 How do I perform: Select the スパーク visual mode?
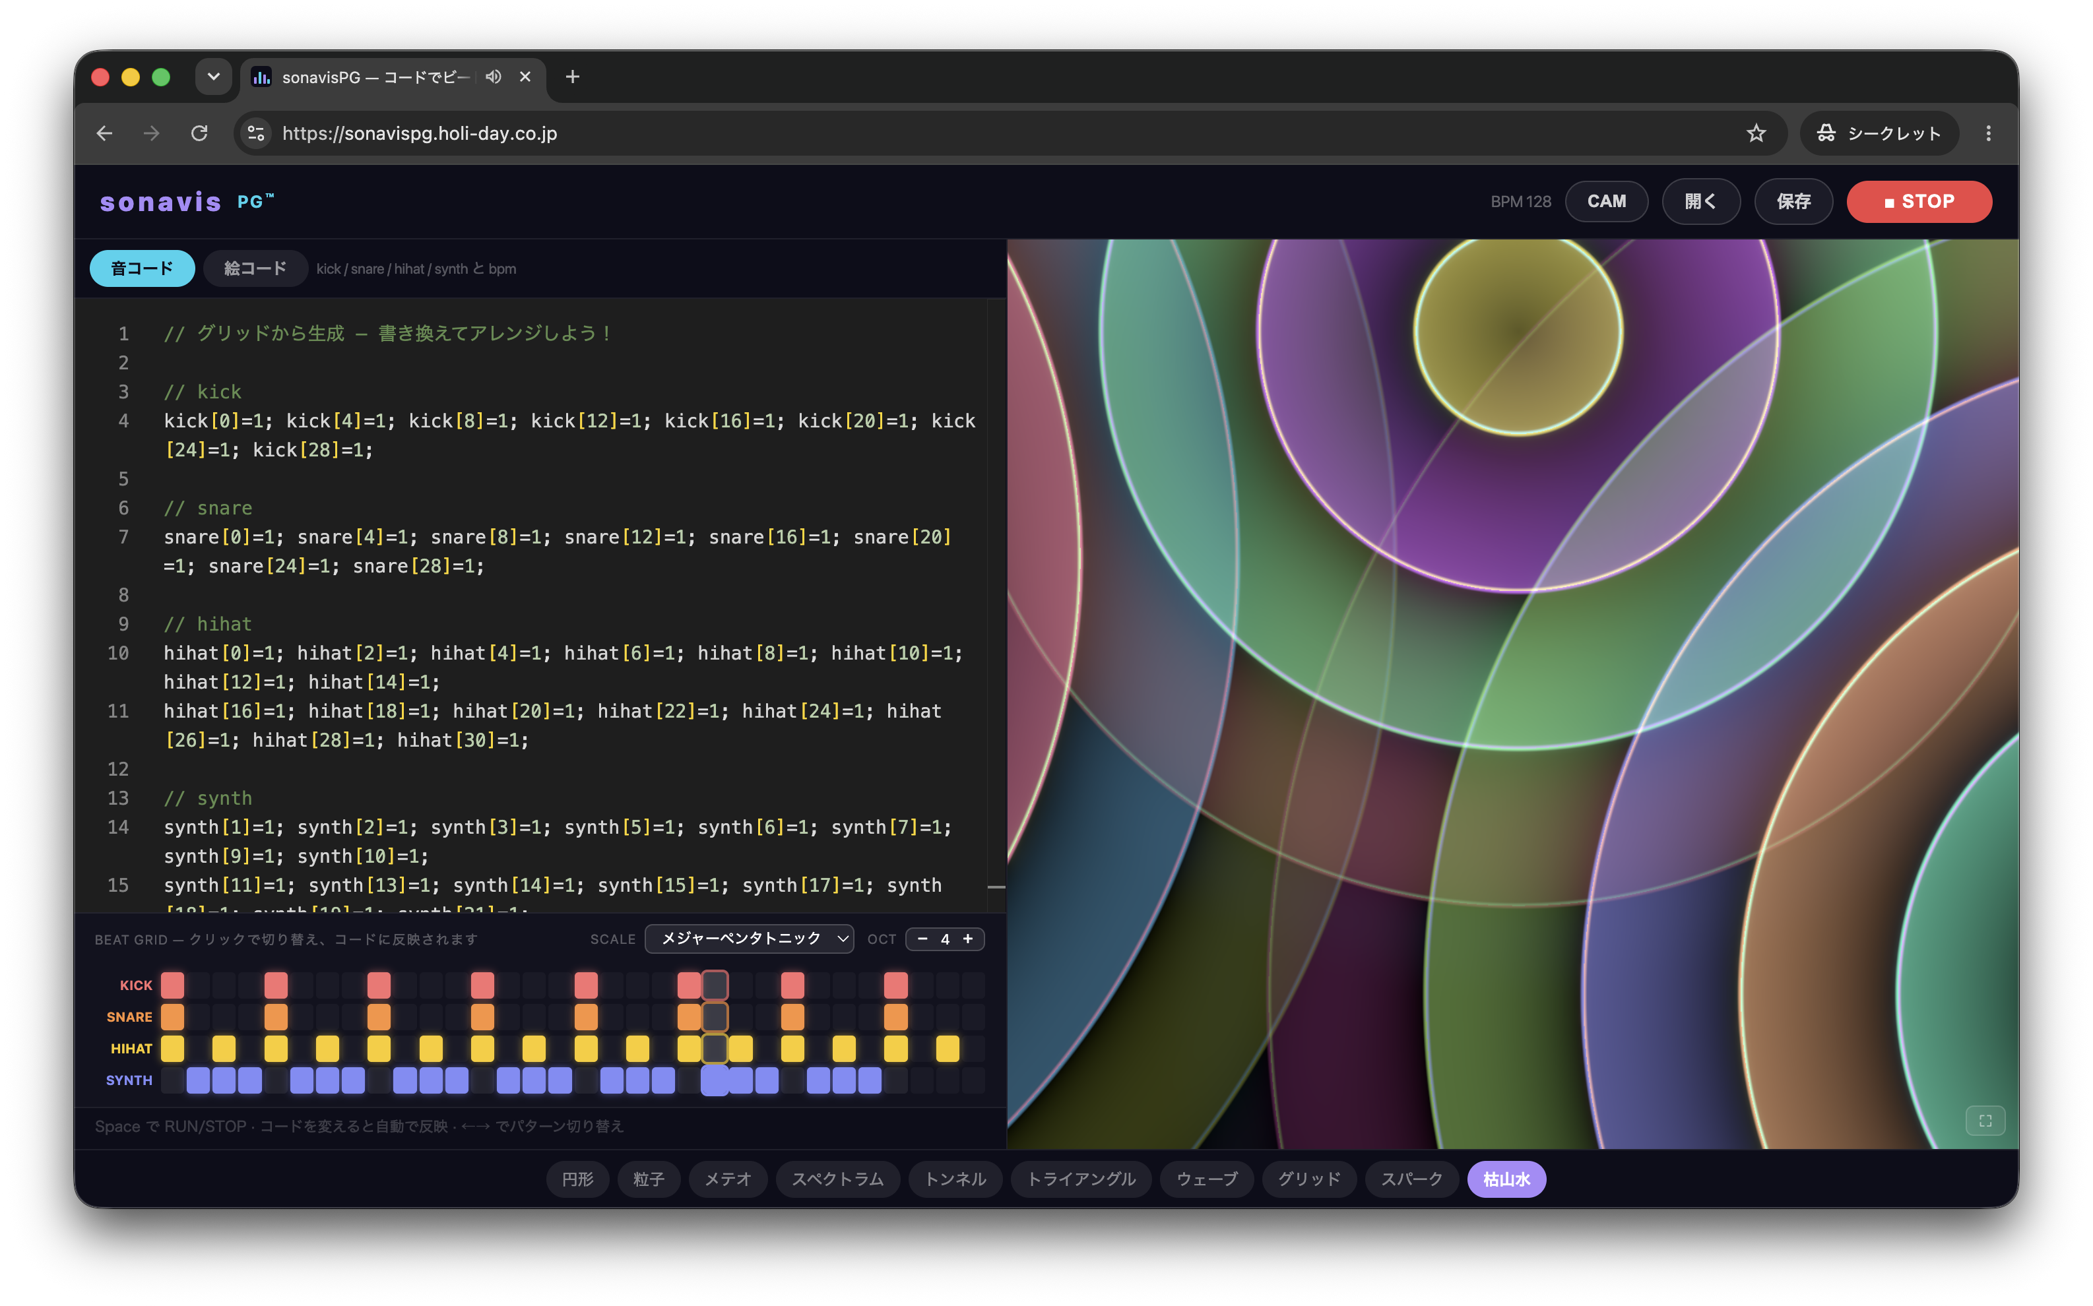[1411, 1179]
